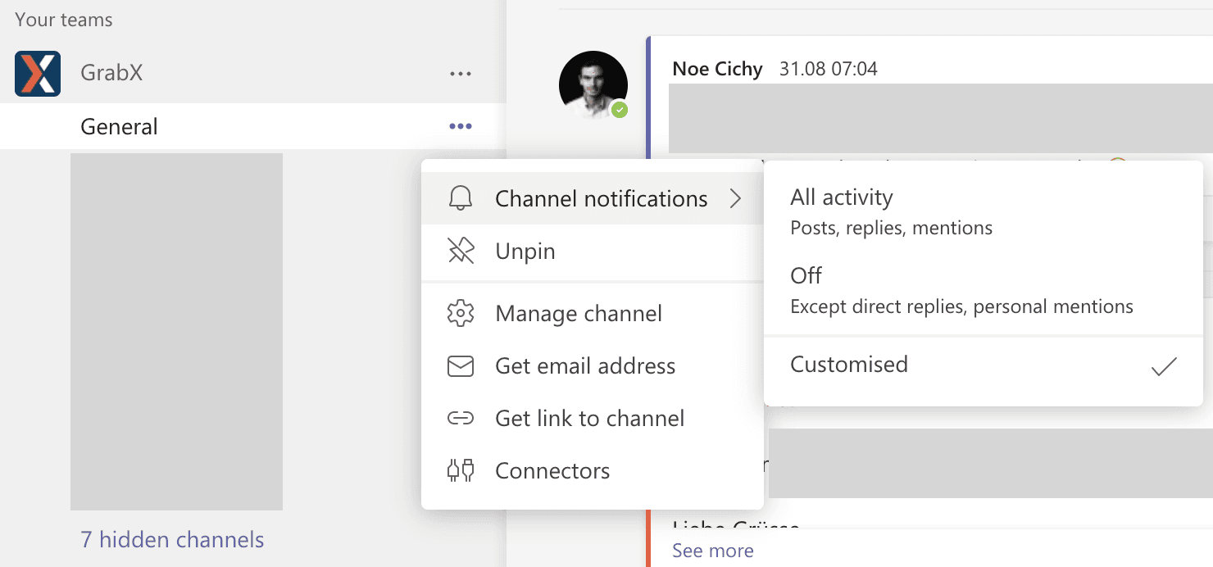Click the General channel ellipsis button
This screenshot has width=1213, height=567.
pyautogui.click(x=461, y=126)
